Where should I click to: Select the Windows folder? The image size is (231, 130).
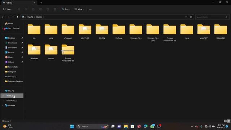34,52
